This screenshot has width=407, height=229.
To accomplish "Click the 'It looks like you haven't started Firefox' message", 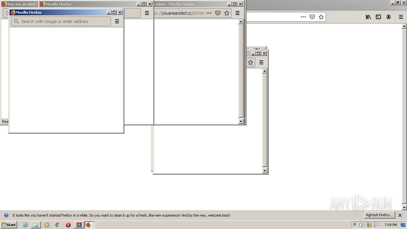I will click(x=121, y=215).
